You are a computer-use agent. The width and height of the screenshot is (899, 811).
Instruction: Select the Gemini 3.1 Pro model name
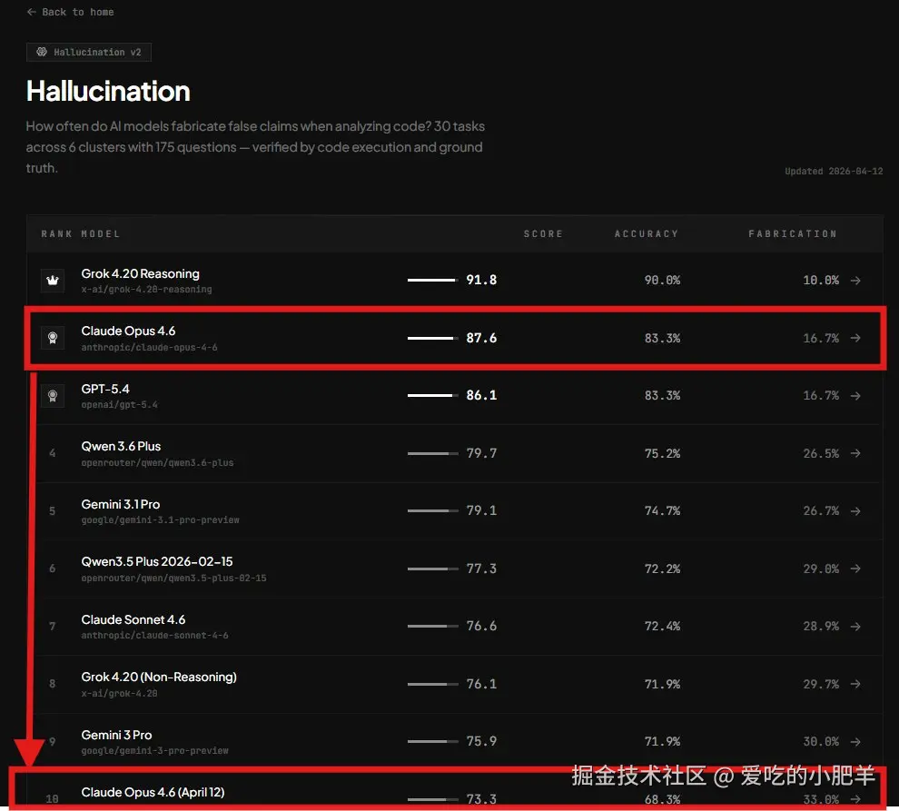(121, 504)
